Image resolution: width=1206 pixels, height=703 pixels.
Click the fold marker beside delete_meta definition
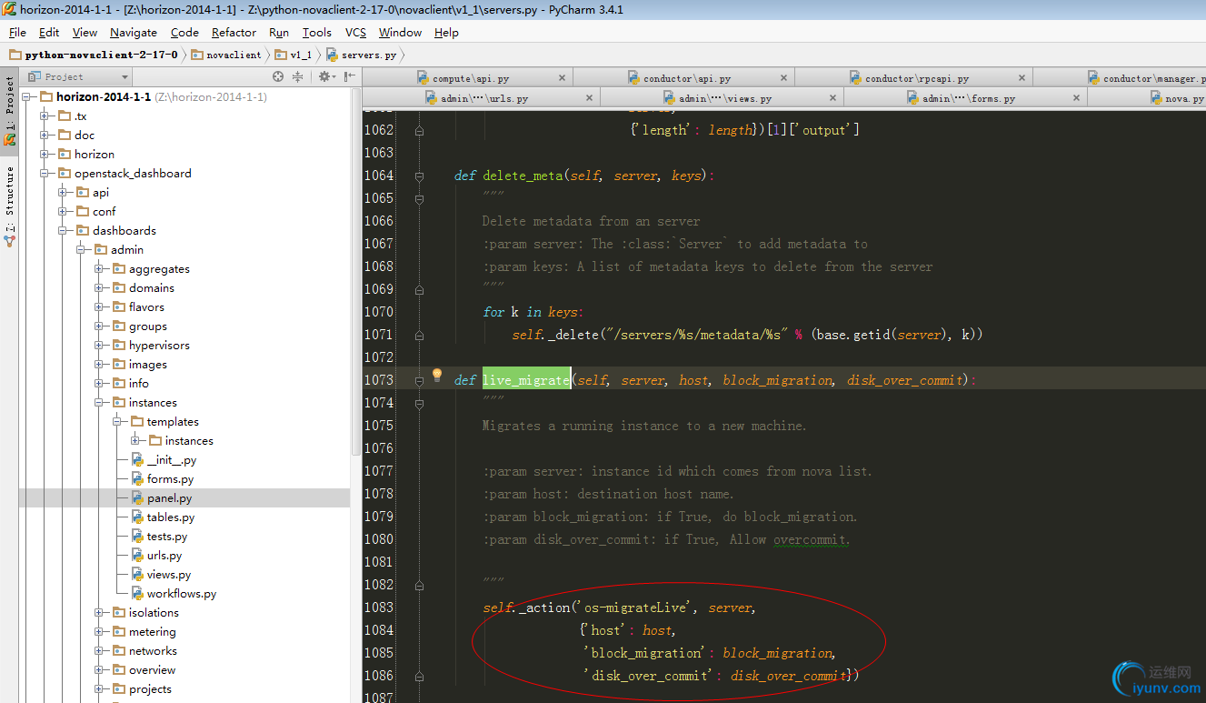pos(419,176)
